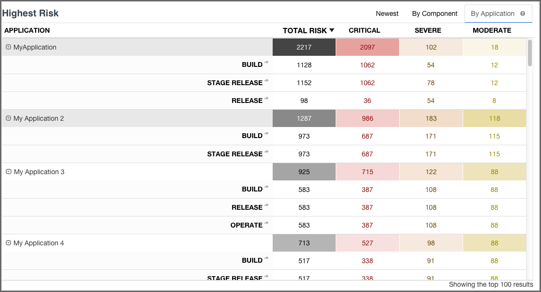541x292 pixels.
Task: Sort the table by the CRITICAL column header
Action: point(364,30)
